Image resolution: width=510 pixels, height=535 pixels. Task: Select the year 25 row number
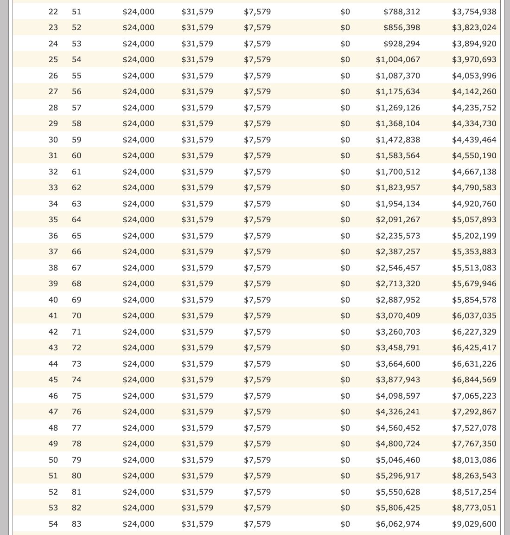53,60
